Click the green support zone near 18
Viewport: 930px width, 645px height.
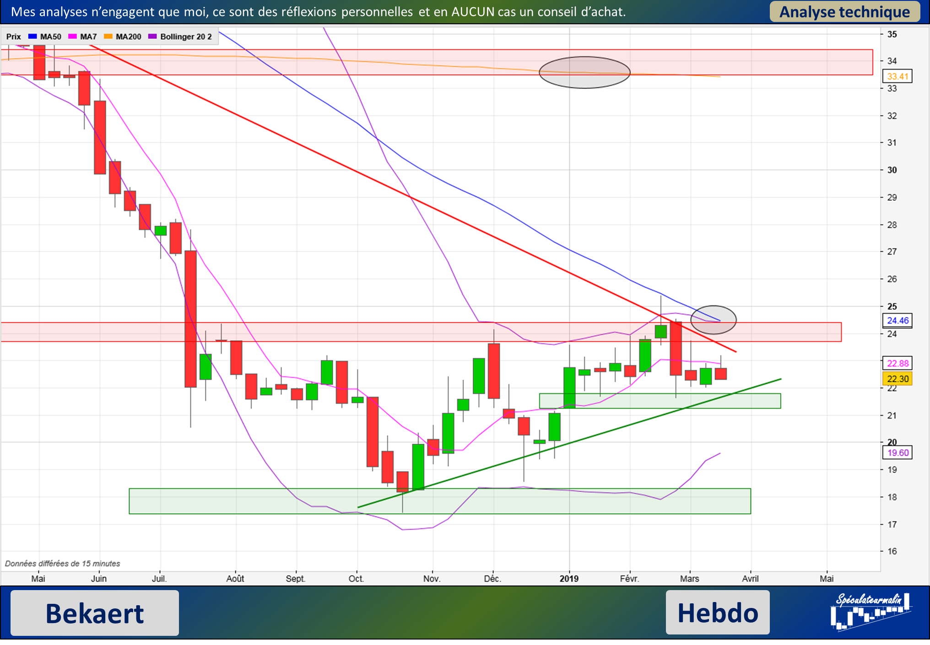[x=440, y=501]
